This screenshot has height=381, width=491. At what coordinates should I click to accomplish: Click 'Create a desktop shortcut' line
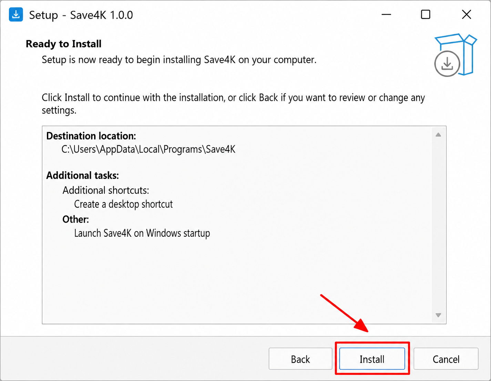123,204
